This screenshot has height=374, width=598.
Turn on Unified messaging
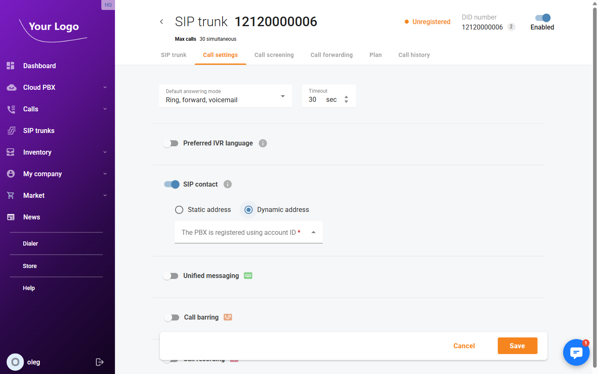pos(171,276)
